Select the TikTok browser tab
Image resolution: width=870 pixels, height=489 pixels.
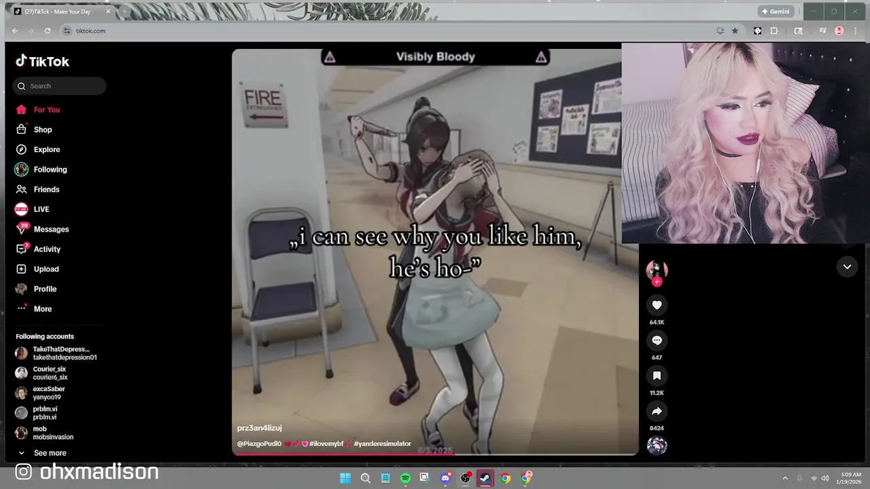pos(63,12)
